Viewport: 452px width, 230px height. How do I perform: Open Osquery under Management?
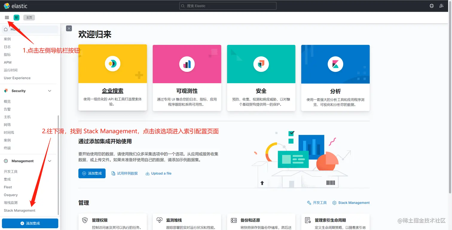(x=11, y=195)
